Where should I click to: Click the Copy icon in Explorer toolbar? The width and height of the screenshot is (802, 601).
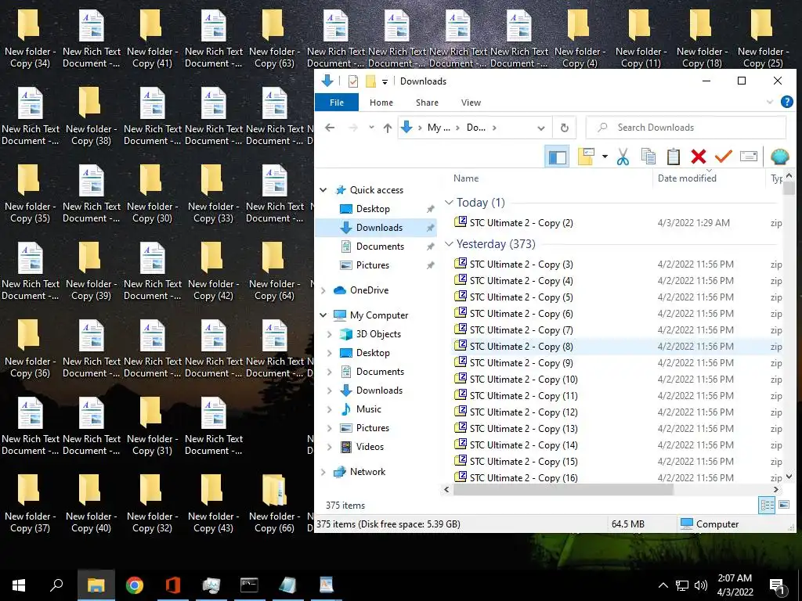pyautogui.click(x=648, y=157)
